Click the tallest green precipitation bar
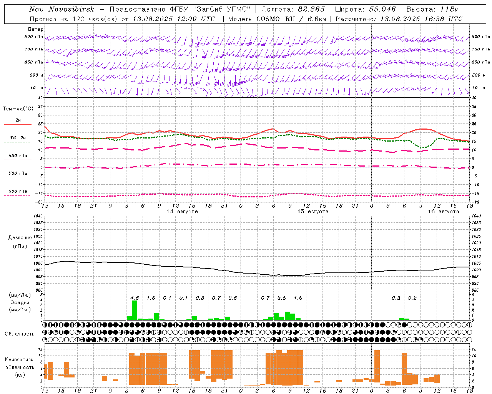Viewport: 492px width, 394px height. (x=135, y=310)
